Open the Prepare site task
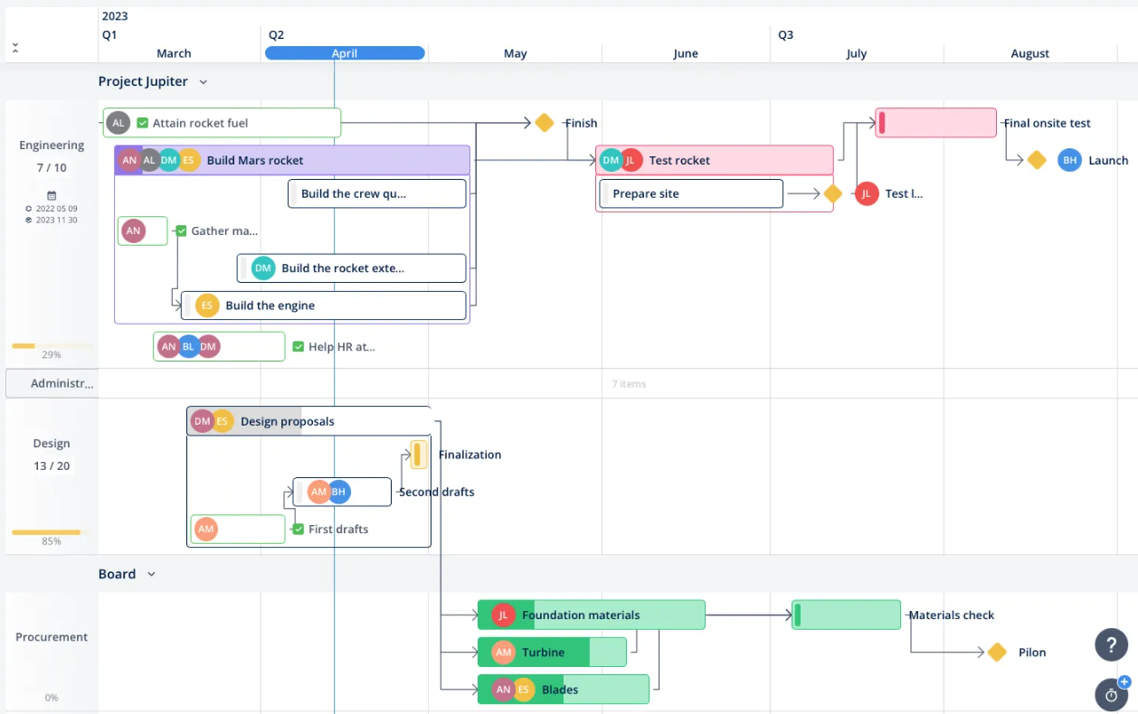This screenshot has width=1138, height=714. point(690,193)
